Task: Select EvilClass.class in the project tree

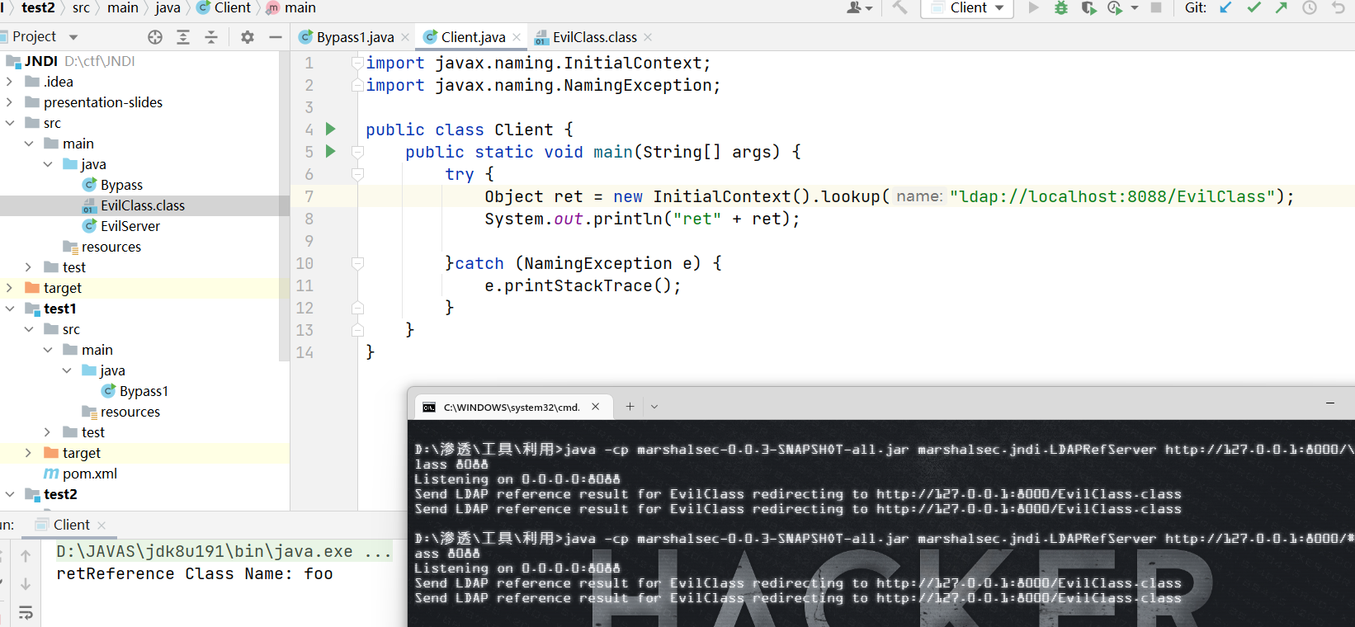Action: click(143, 205)
